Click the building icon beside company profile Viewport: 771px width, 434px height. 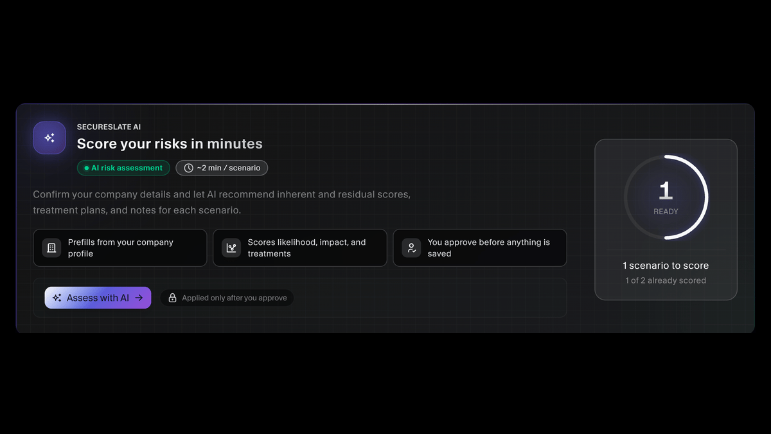coord(51,248)
